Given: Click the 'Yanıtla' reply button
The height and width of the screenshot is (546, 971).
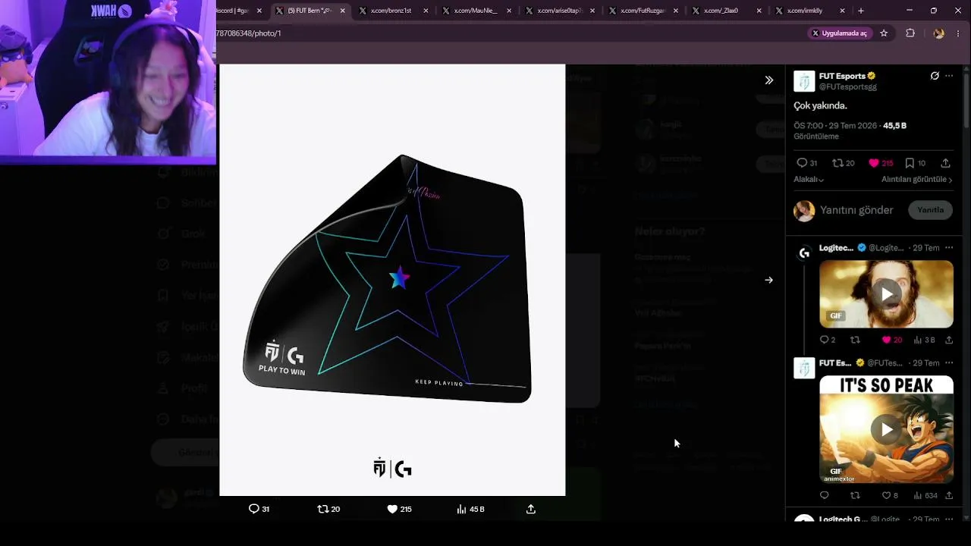Looking at the screenshot, I should click(x=930, y=210).
